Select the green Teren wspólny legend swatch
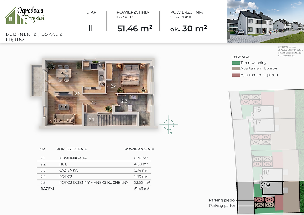 click(x=236, y=63)
